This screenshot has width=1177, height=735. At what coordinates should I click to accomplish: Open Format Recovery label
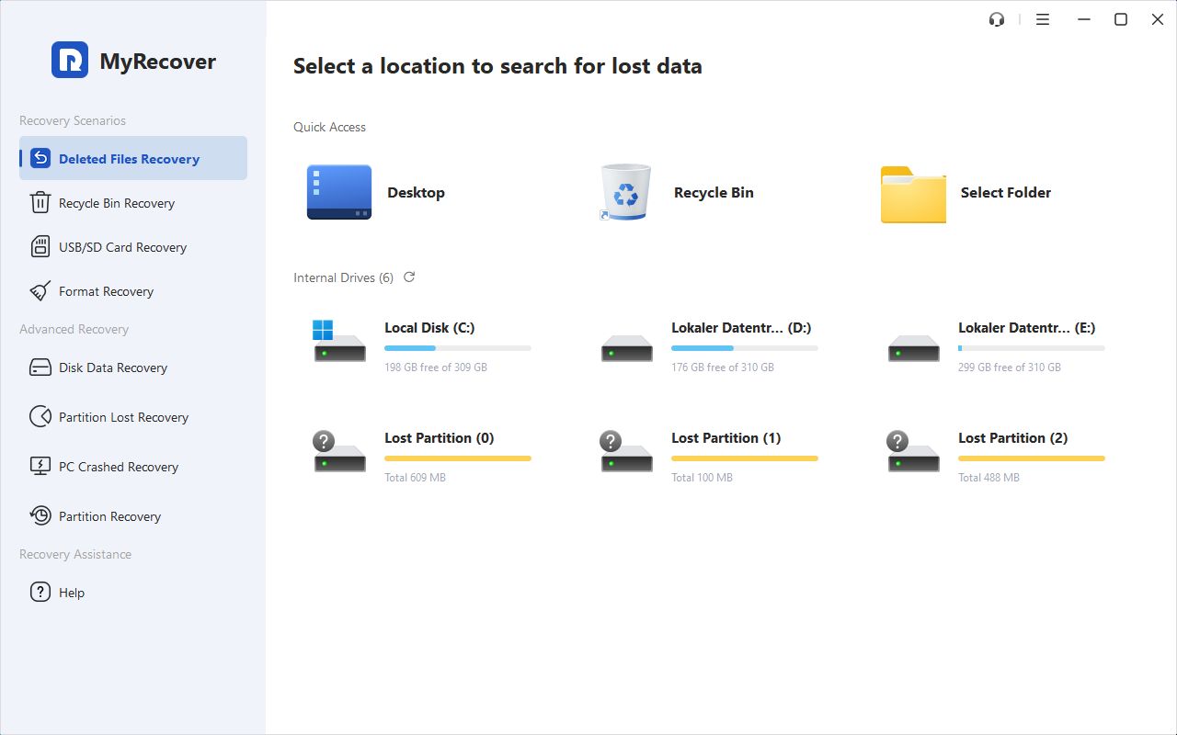point(106,291)
